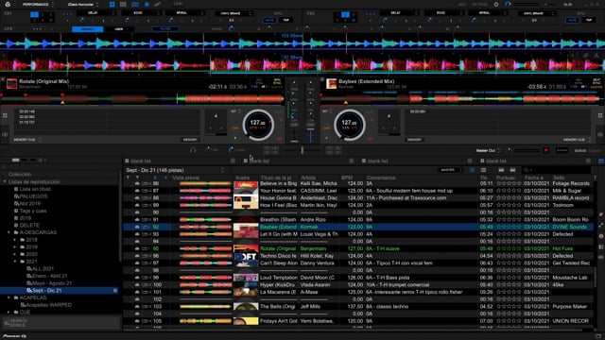Open the first blank list tab

[141, 161]
